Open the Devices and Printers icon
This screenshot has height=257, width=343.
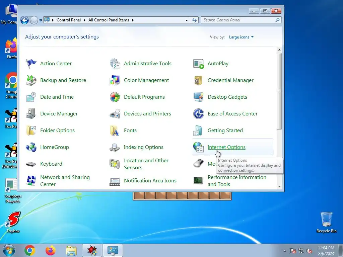[115, 114]
